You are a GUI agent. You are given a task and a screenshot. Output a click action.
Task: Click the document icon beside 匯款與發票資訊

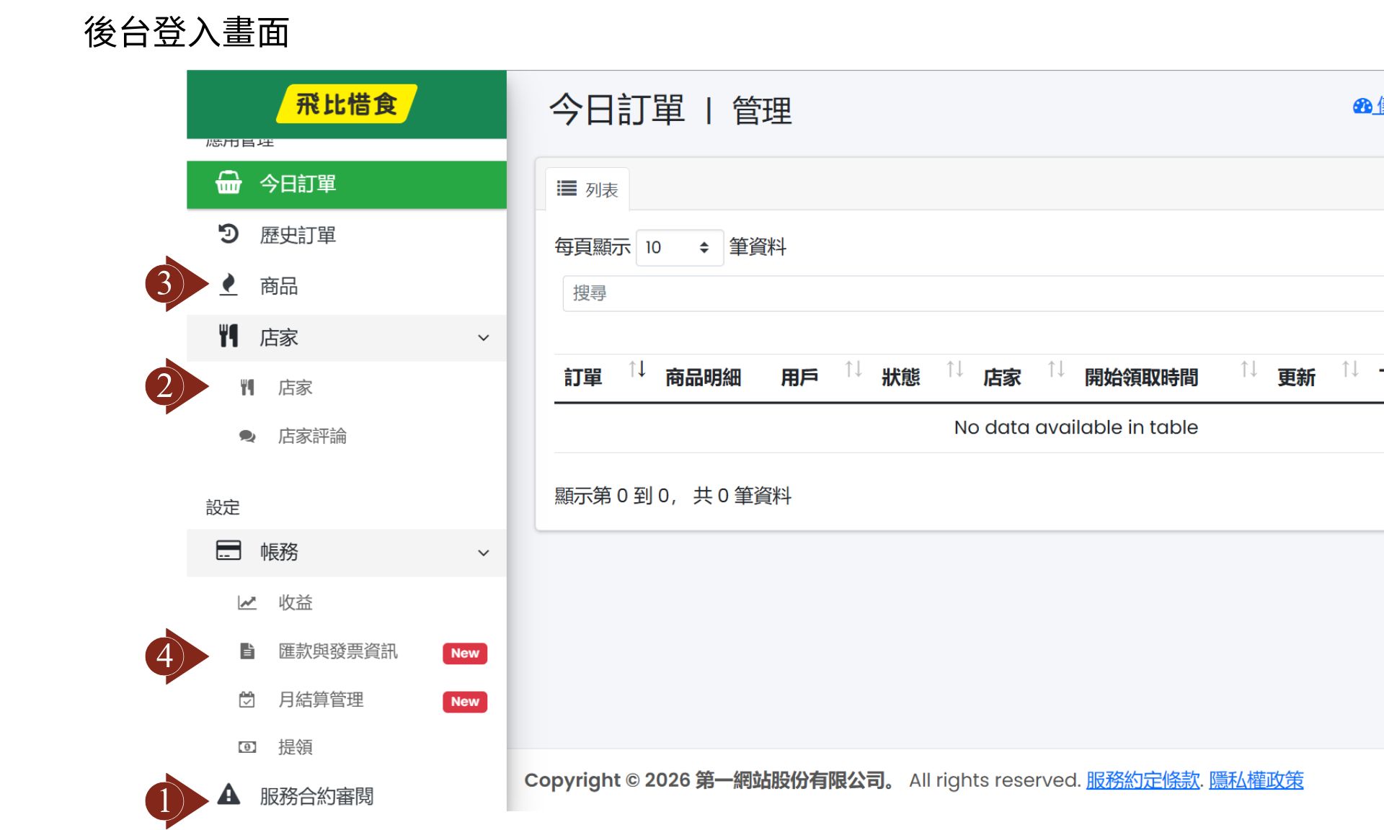pyautogui.click(x=247, y=651)
